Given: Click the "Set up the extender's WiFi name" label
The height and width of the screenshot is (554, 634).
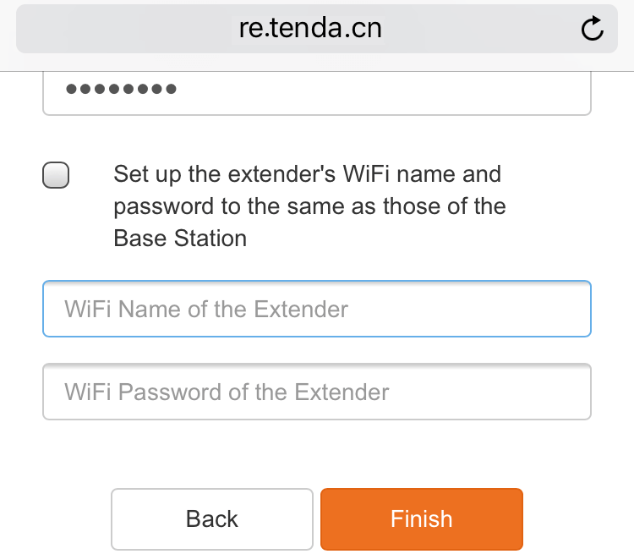Looking at the screenshot, I should pyautogui.click(x=308, y=174).
